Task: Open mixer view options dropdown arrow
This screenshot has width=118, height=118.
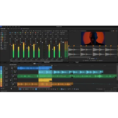Action: coord(24,31)
